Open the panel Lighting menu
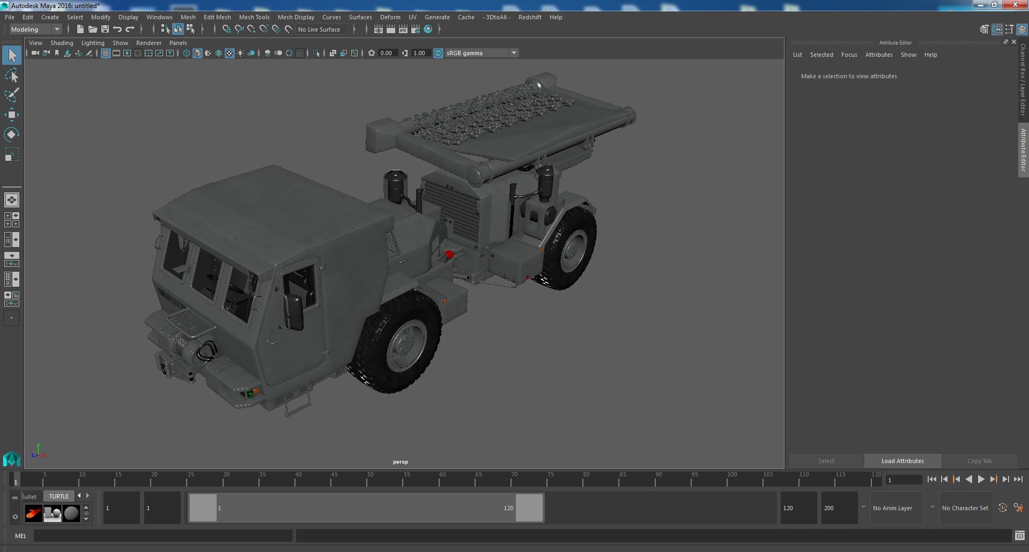1029x552 pixels. coord(93,43)
